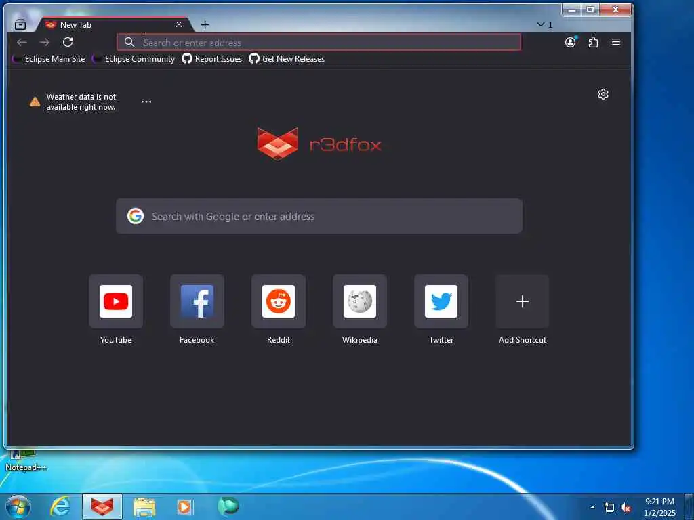Open Windows Explorer from taskbar
Screen dimensions: 694x520
[144, 507]
